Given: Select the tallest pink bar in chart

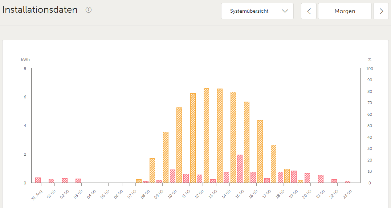Looking at the screenshot, I should click(x=240, y=168).
